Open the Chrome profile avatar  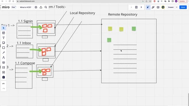point(176,1)
